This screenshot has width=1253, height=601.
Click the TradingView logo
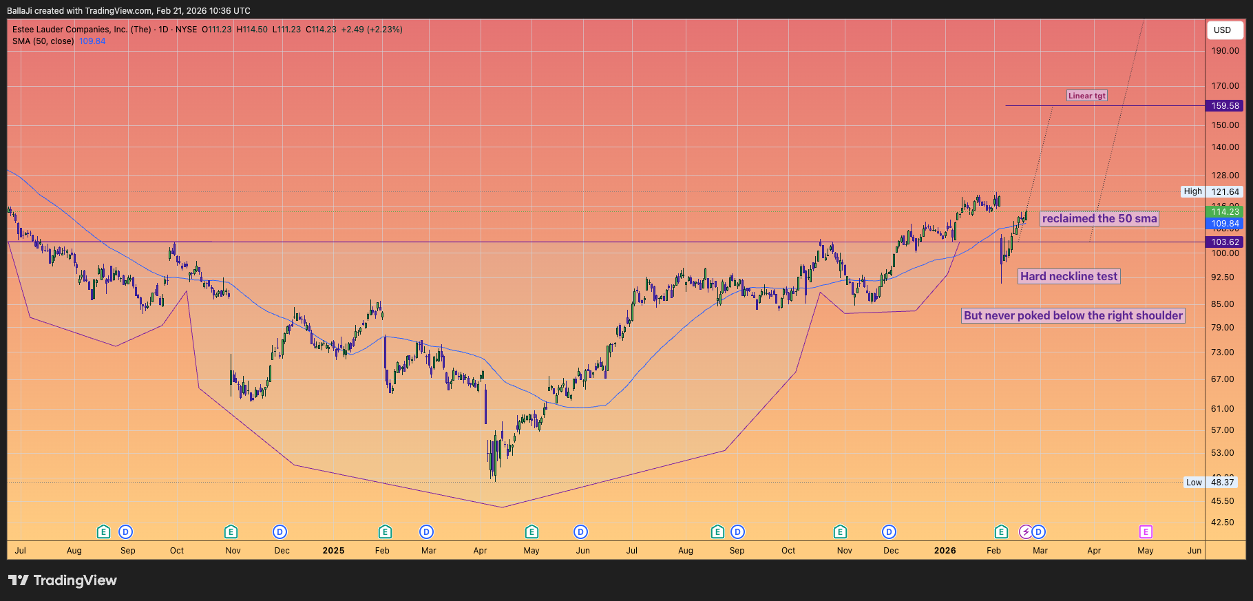[63, 580]
